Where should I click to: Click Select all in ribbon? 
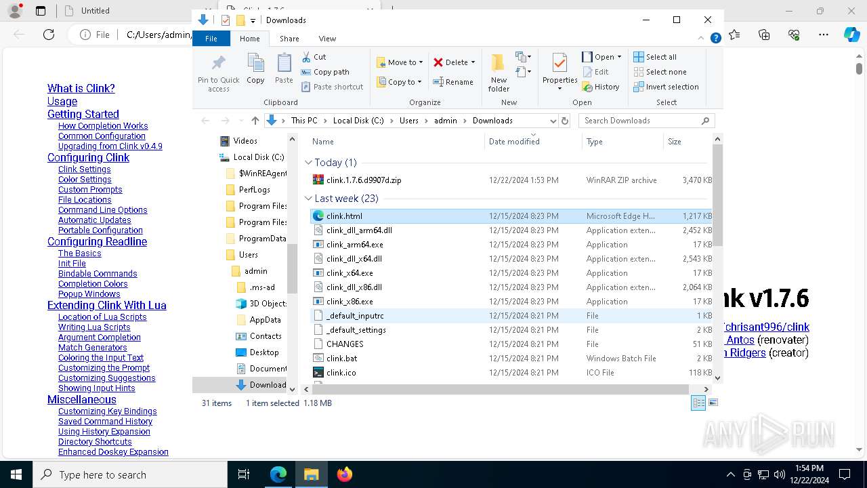coord(655,57)
